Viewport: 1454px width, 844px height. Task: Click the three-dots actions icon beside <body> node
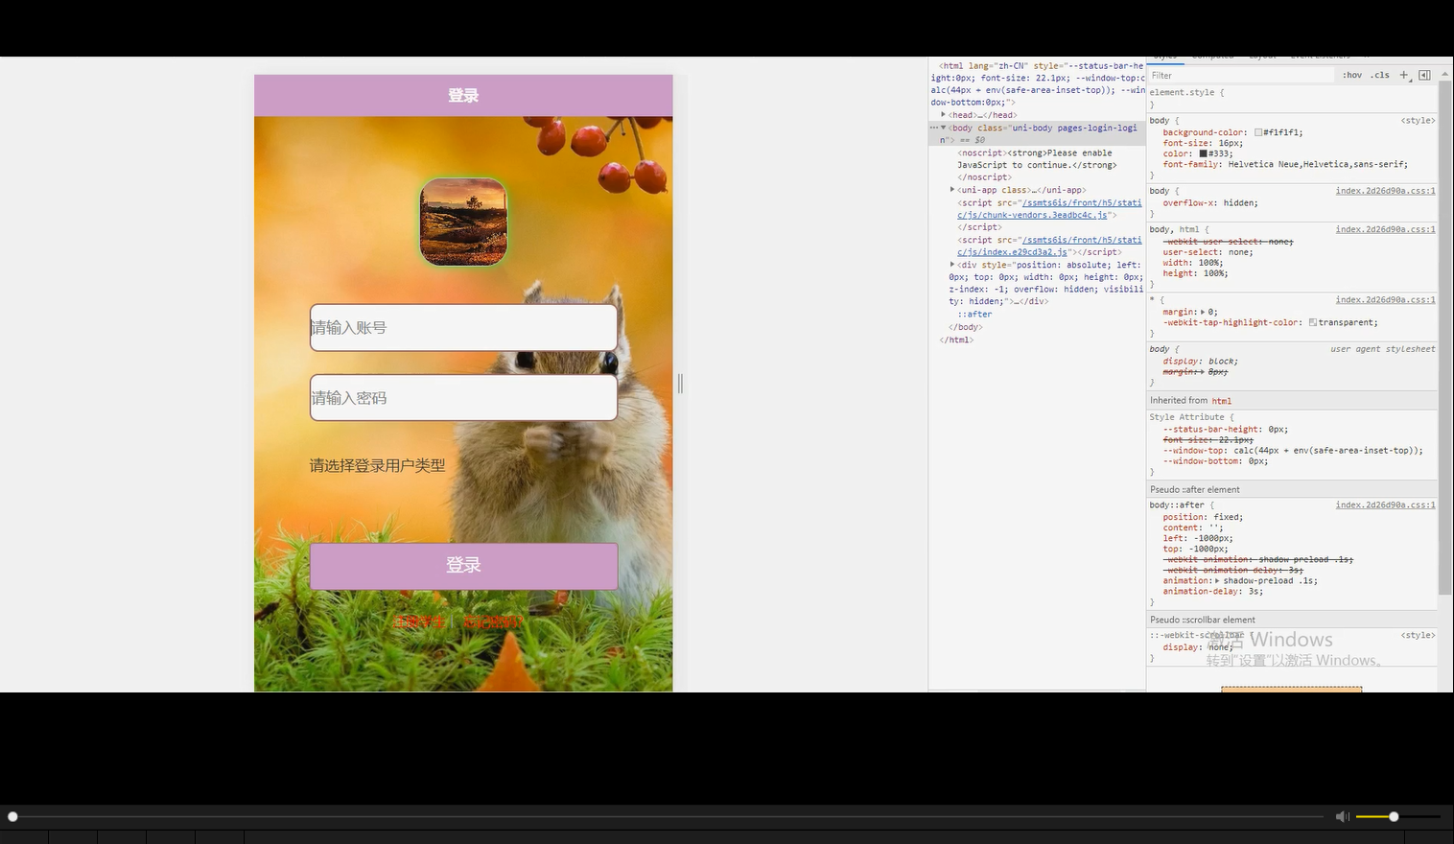tap(934, 128)
